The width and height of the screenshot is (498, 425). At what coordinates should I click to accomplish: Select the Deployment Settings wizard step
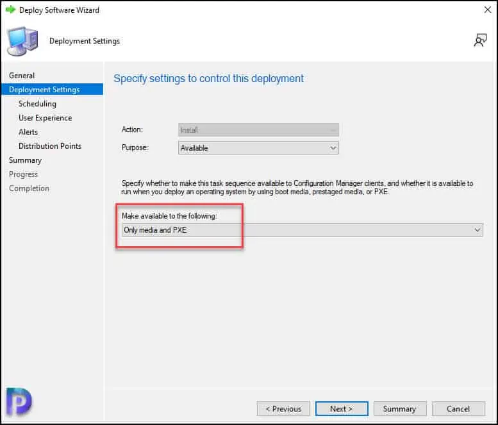click(x=53, y=90)
